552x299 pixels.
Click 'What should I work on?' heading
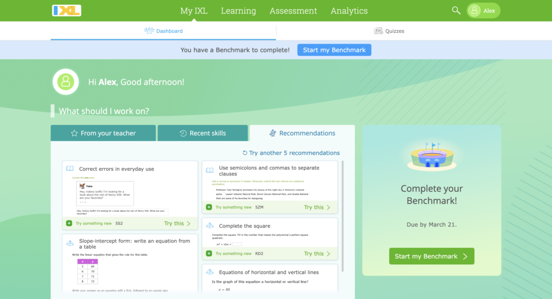(104, 111)
